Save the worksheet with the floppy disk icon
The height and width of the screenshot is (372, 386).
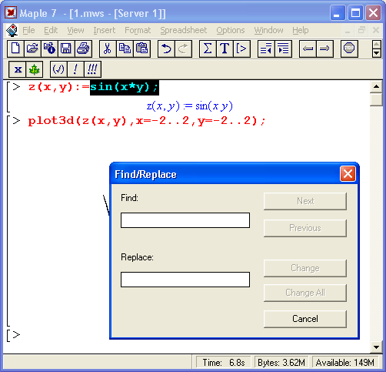pos(66,49)
